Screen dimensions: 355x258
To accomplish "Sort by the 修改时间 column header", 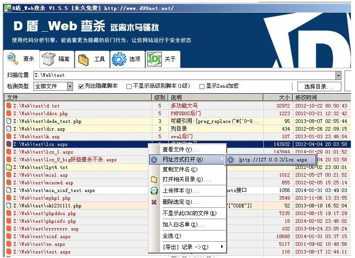I will tap(322, 98).
